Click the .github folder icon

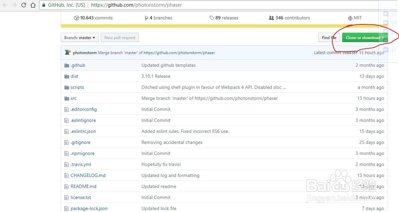[x=67, y=65]
